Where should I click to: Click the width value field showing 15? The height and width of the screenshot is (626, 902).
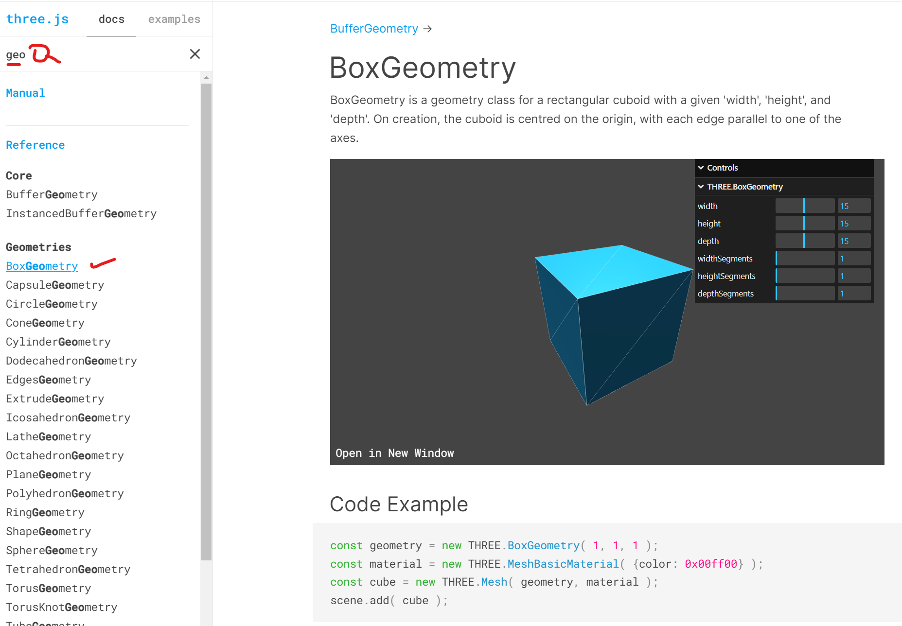coord(854,206)
